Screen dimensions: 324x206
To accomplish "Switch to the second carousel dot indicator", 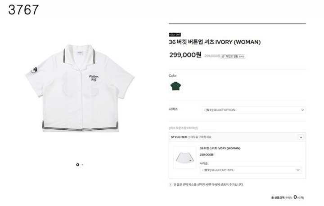I will pos(82,165).
